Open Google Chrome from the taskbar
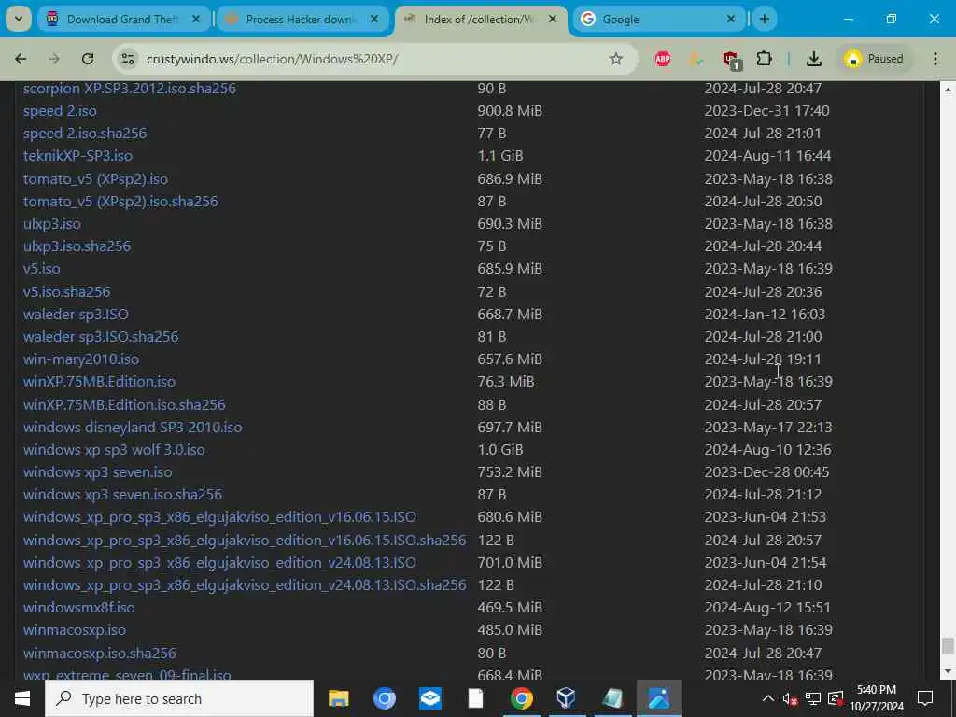The width and height of the screenshot is (956, 717). pyautogui.click(x=521, y=698)
